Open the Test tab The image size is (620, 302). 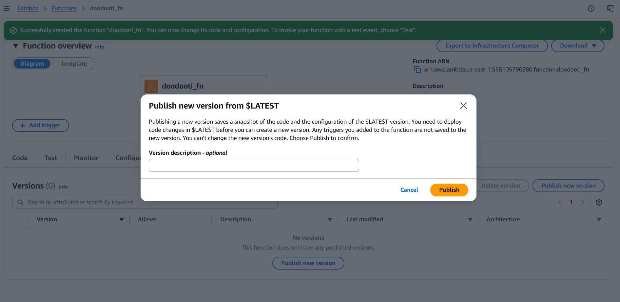(51, 158)
